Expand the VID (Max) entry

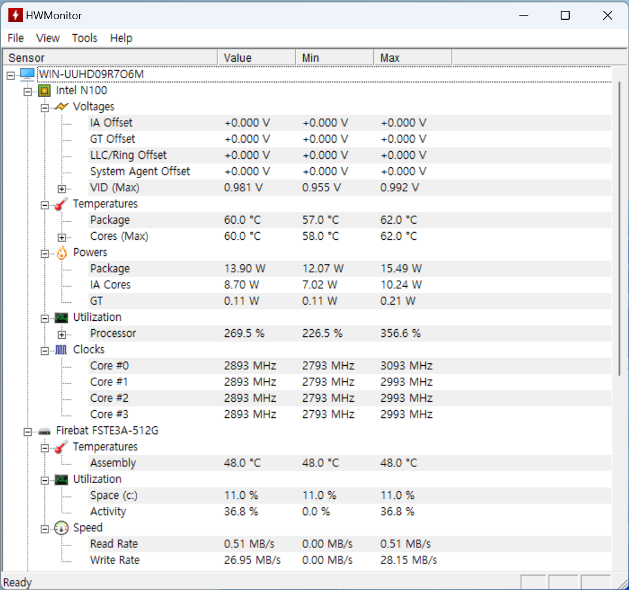click(x=62, y=189)
